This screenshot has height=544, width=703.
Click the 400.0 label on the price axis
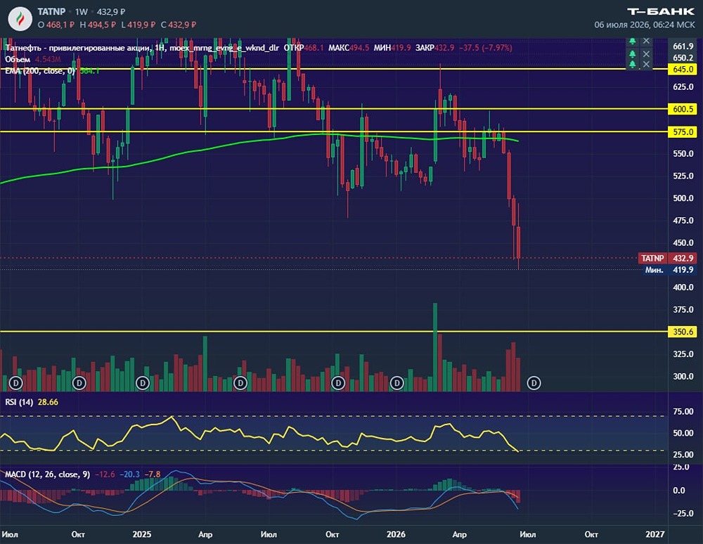[x=683, y=287]
